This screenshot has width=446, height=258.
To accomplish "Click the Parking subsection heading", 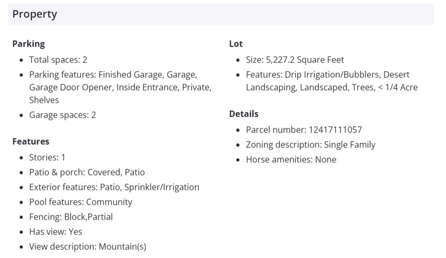I will [x=29, y=44].
